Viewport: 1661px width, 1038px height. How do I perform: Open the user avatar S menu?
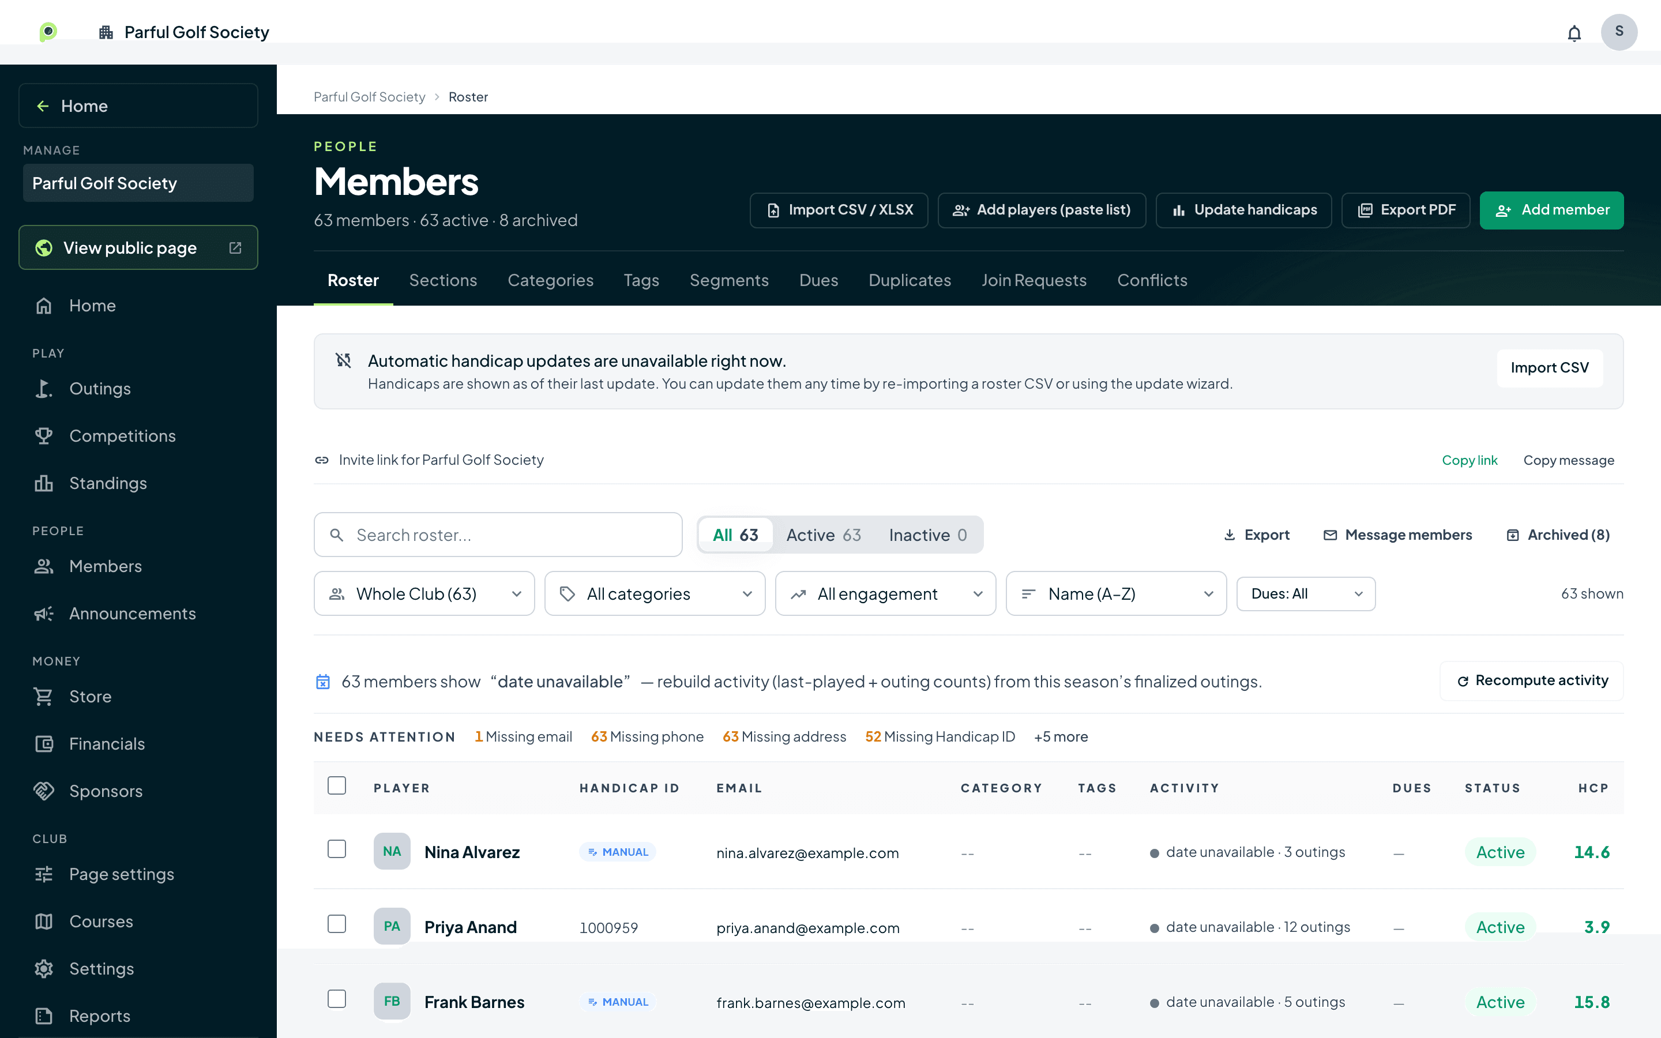[1619, 32]
